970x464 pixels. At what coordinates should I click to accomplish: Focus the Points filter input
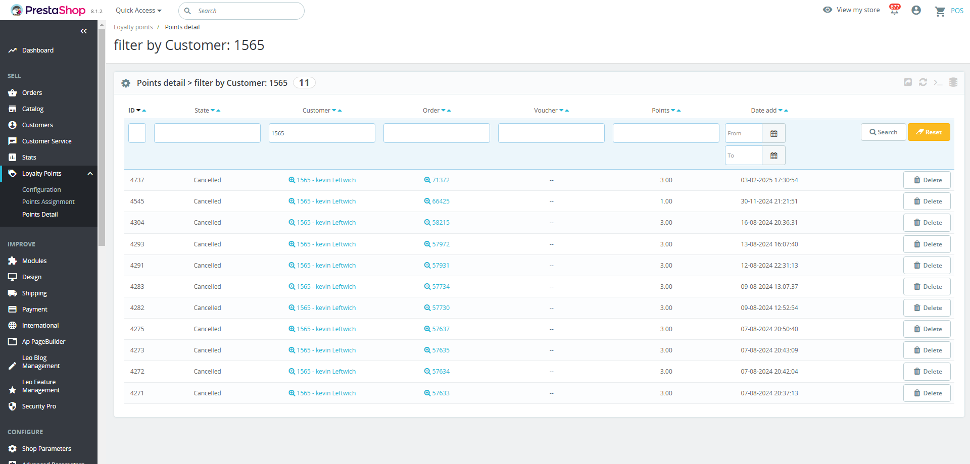(666, 133)
